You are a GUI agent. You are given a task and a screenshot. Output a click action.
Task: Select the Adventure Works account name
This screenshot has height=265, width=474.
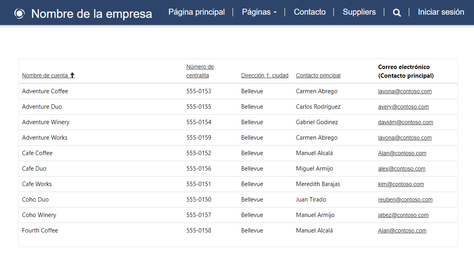45,138
